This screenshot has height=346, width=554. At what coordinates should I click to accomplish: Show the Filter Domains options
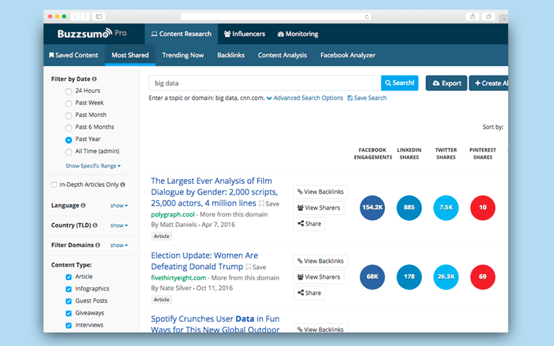pyautogui.click(x=119, y=245)
